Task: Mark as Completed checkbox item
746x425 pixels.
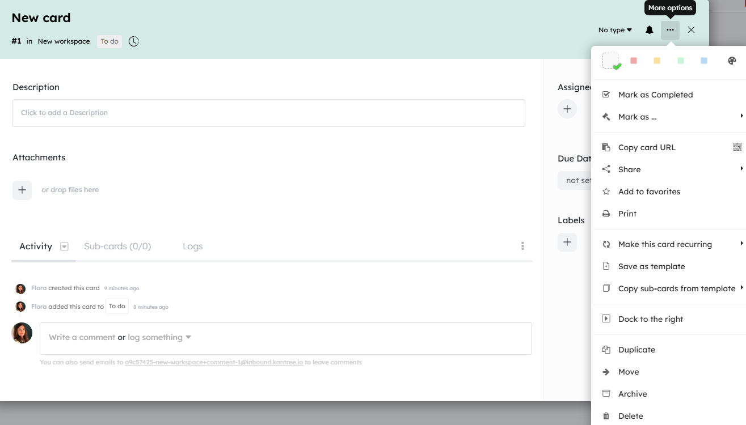Action: point(668,95)
